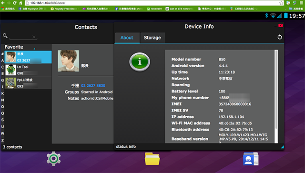Click the 19:57 clock in status bar
305x173 pixels.
pos(297,16)
